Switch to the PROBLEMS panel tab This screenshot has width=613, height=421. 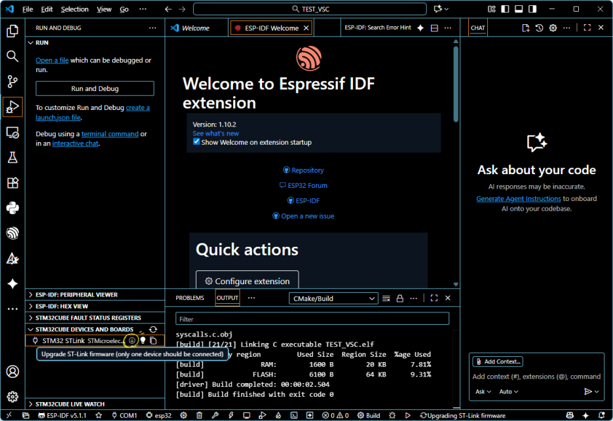(190, 299)
